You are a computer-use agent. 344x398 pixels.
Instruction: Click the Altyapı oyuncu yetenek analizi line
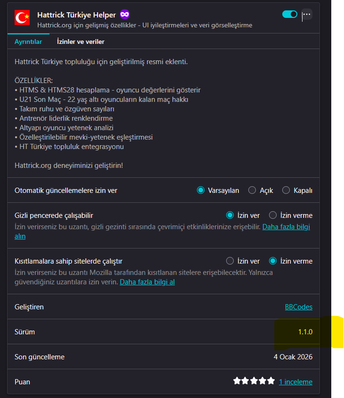pyautogui.click(x=64, y=128)
